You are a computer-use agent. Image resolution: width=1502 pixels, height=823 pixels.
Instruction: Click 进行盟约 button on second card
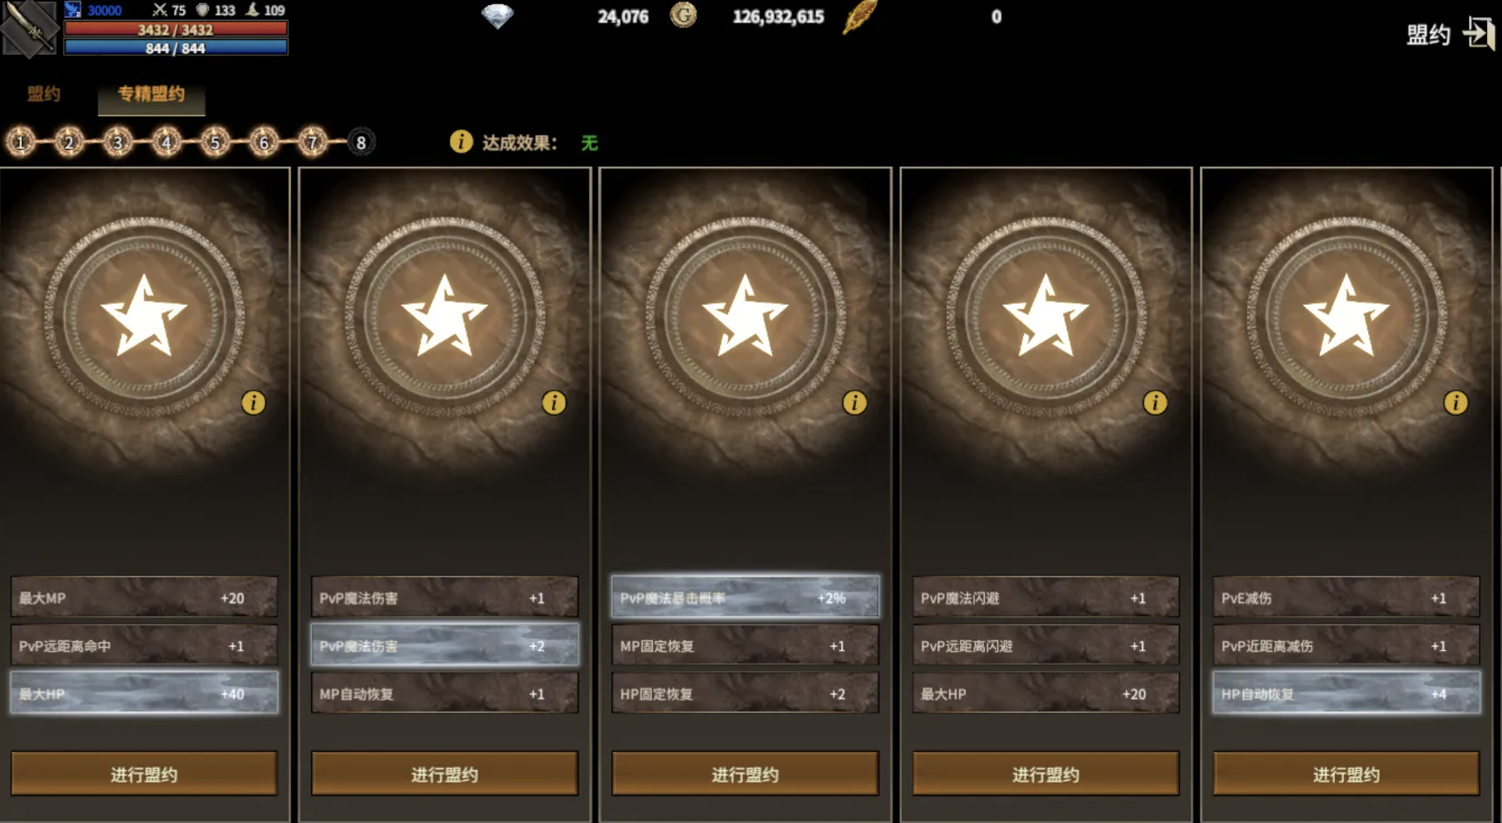click(445, 774)
